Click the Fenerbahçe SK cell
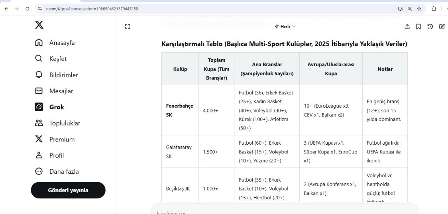This screenshot has width=448, height=214. coord(180,110)
